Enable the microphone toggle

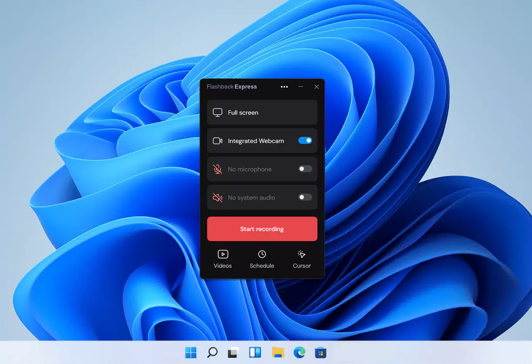coord(305,169)
